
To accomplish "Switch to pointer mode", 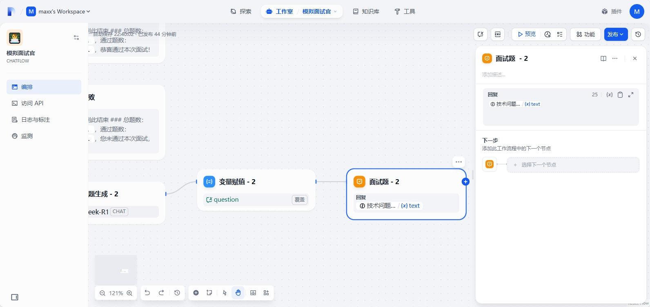I will coord(225,293).
